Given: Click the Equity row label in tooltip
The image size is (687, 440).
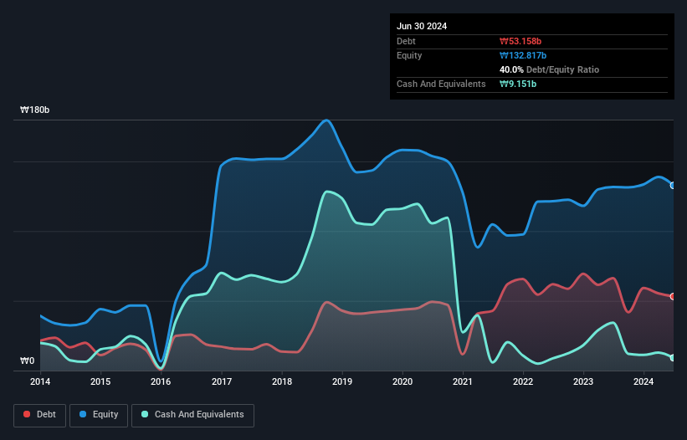Looking at the screenshot, I should [409, 55].
